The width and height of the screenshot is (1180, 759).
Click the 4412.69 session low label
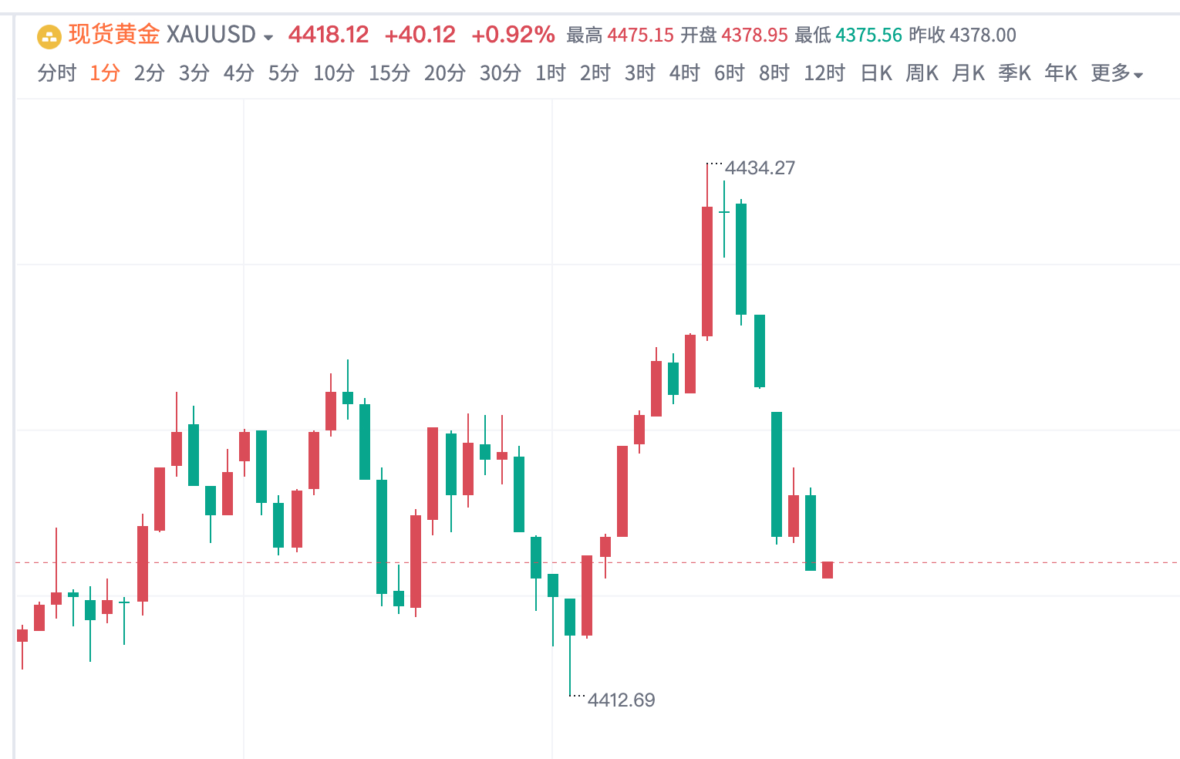621,700
